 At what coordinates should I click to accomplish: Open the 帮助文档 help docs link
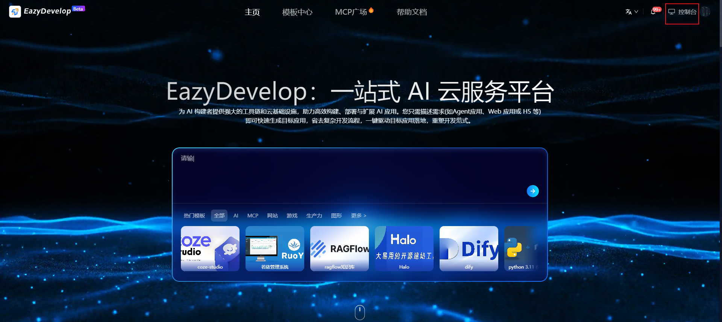[x=412, y=12]
